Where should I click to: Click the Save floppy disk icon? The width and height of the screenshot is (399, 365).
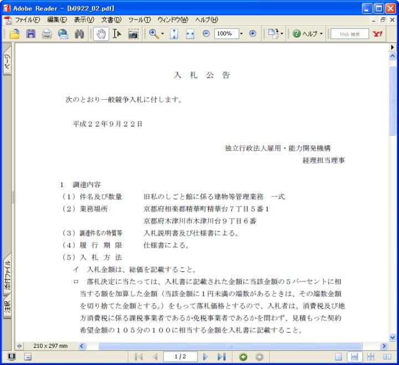click(x=31, y=34)
